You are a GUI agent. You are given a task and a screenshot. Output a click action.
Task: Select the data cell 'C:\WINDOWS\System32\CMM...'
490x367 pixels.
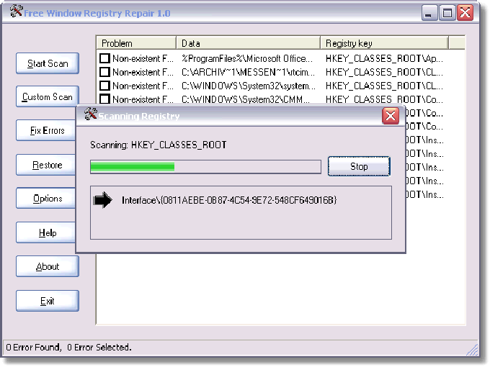click(x=246, y=99)
